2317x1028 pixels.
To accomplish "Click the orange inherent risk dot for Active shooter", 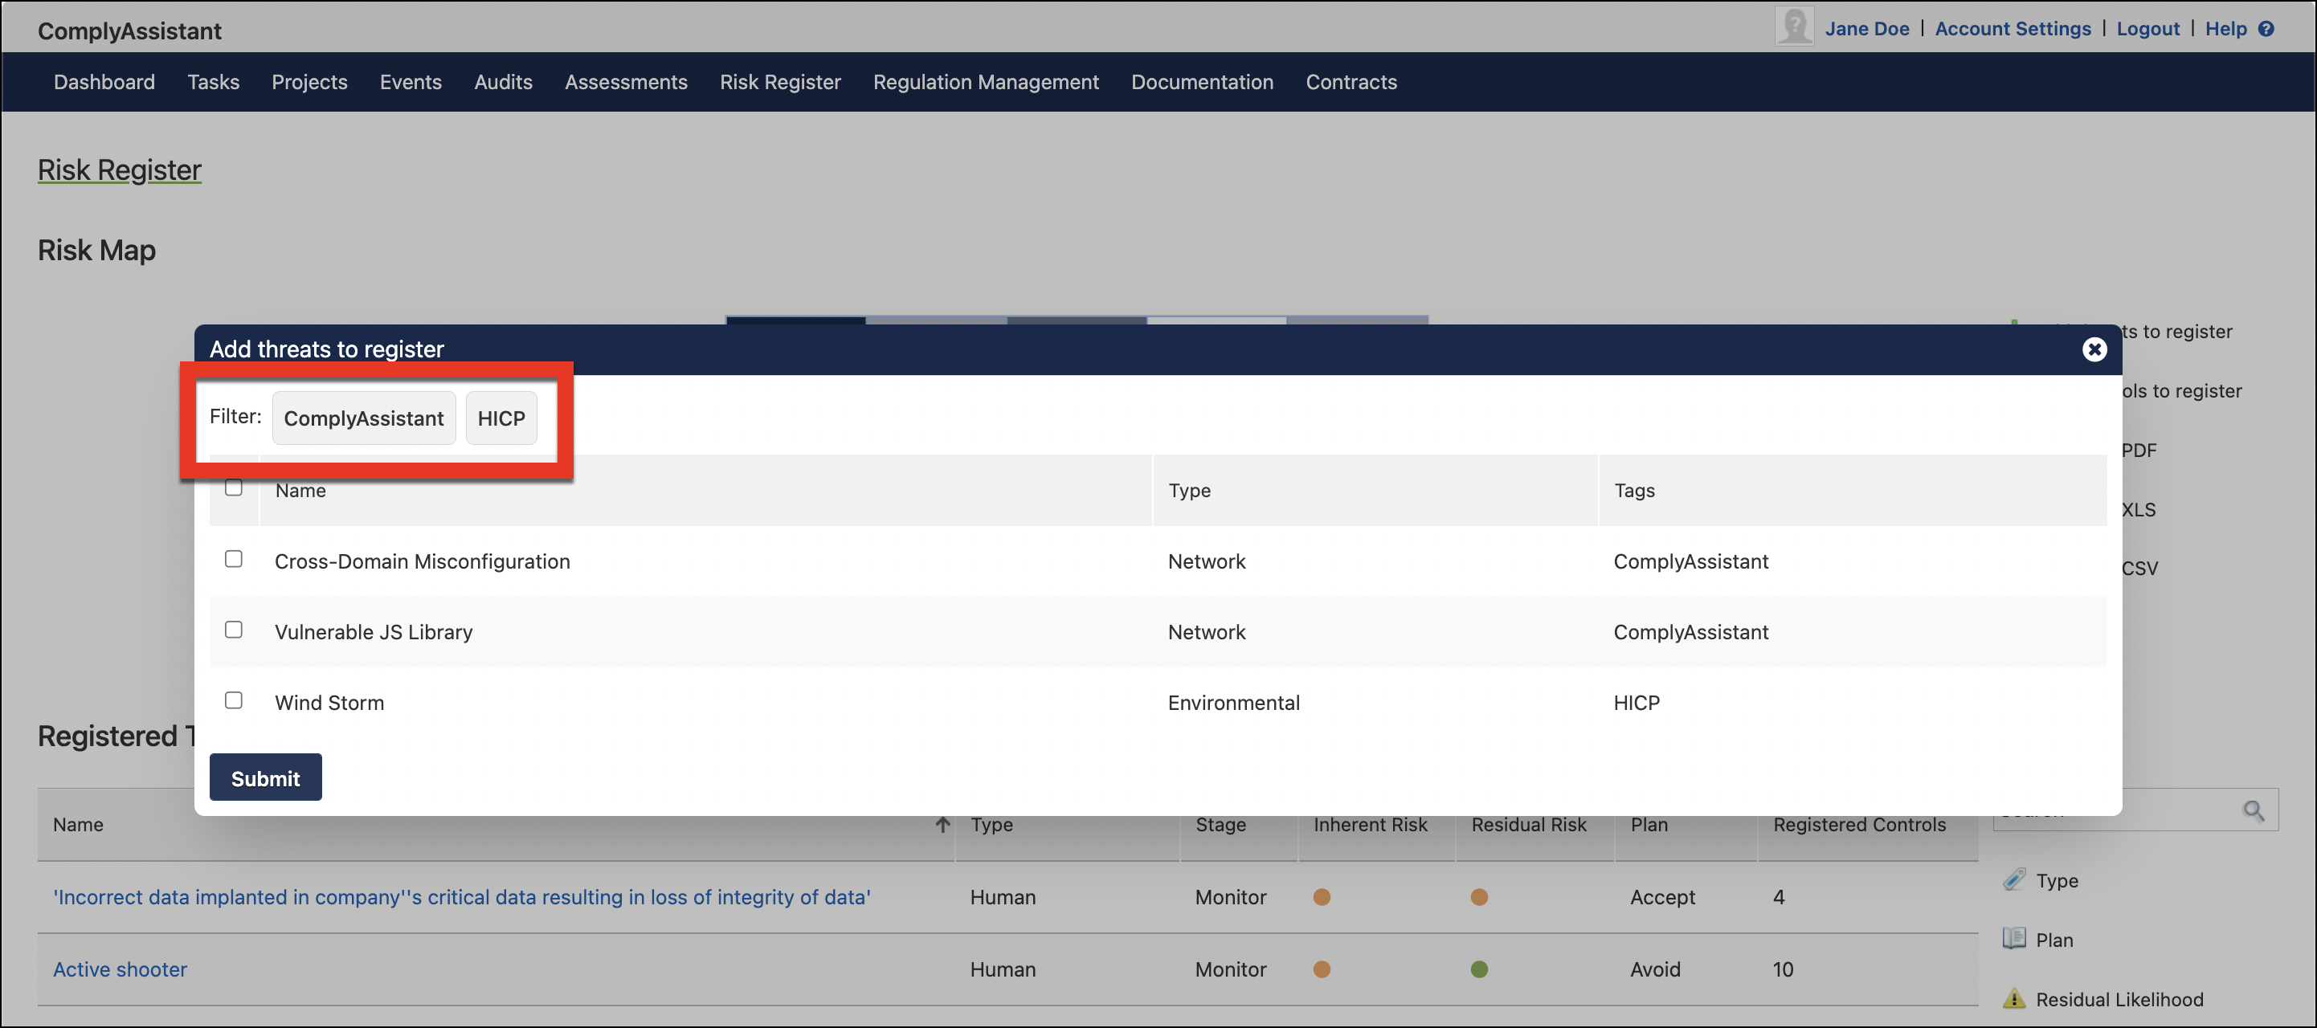I will 1322,969.
